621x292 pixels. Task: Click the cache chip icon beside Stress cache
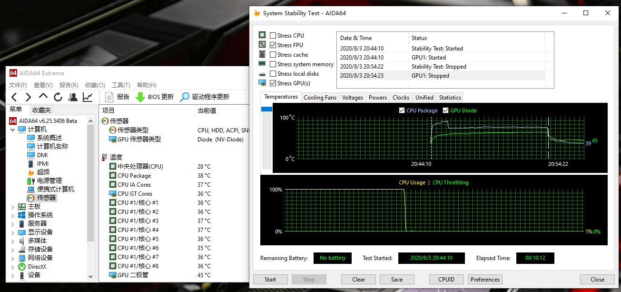click(x=262, y=54)
